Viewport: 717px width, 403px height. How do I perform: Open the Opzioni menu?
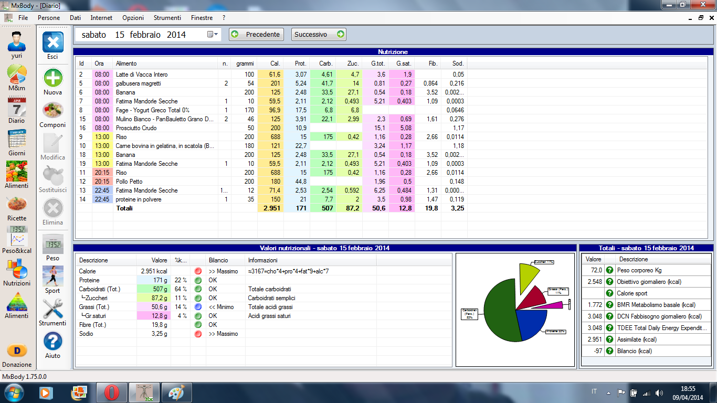pyautogui.click(x=133, y=18)
